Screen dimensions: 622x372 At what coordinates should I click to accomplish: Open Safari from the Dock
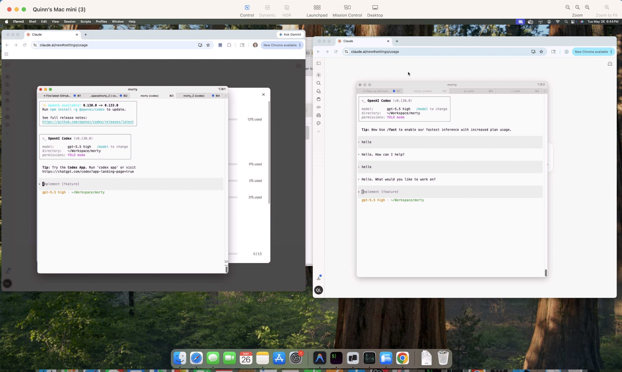click(196, 358)
